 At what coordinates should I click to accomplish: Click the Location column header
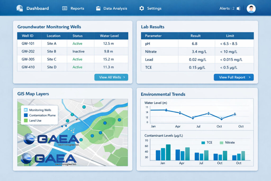(53, 36)
